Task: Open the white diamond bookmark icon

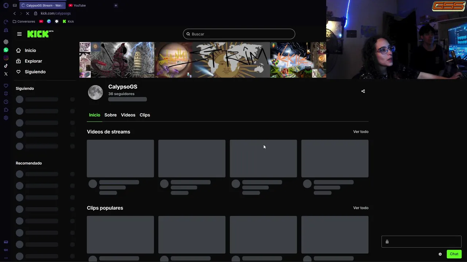Action: click(x=57, y=21)
